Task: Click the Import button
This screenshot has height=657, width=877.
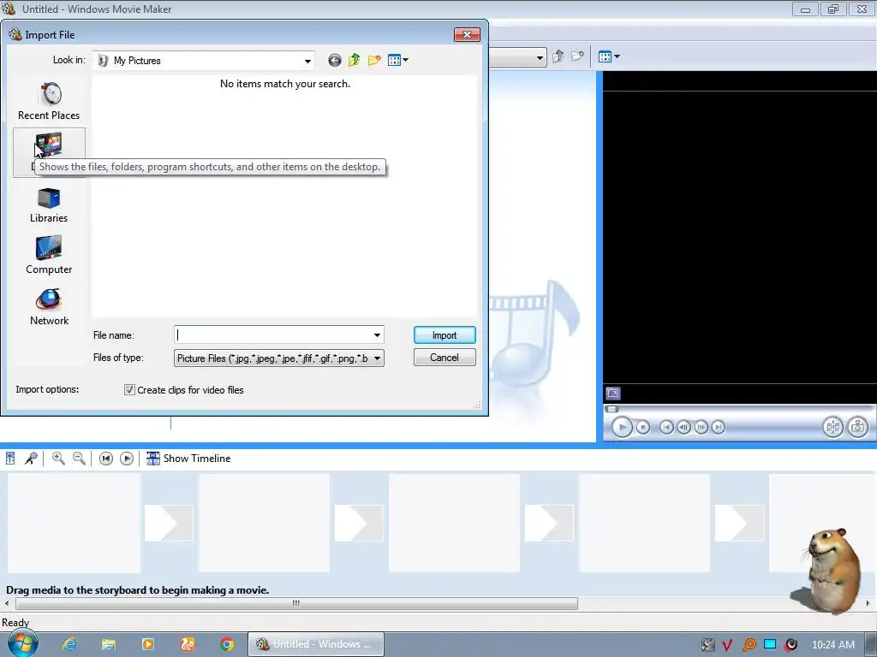Action: tap(444, 335)
